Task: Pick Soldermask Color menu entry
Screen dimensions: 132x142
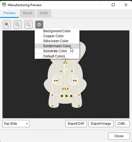Action: coord(57,46)
